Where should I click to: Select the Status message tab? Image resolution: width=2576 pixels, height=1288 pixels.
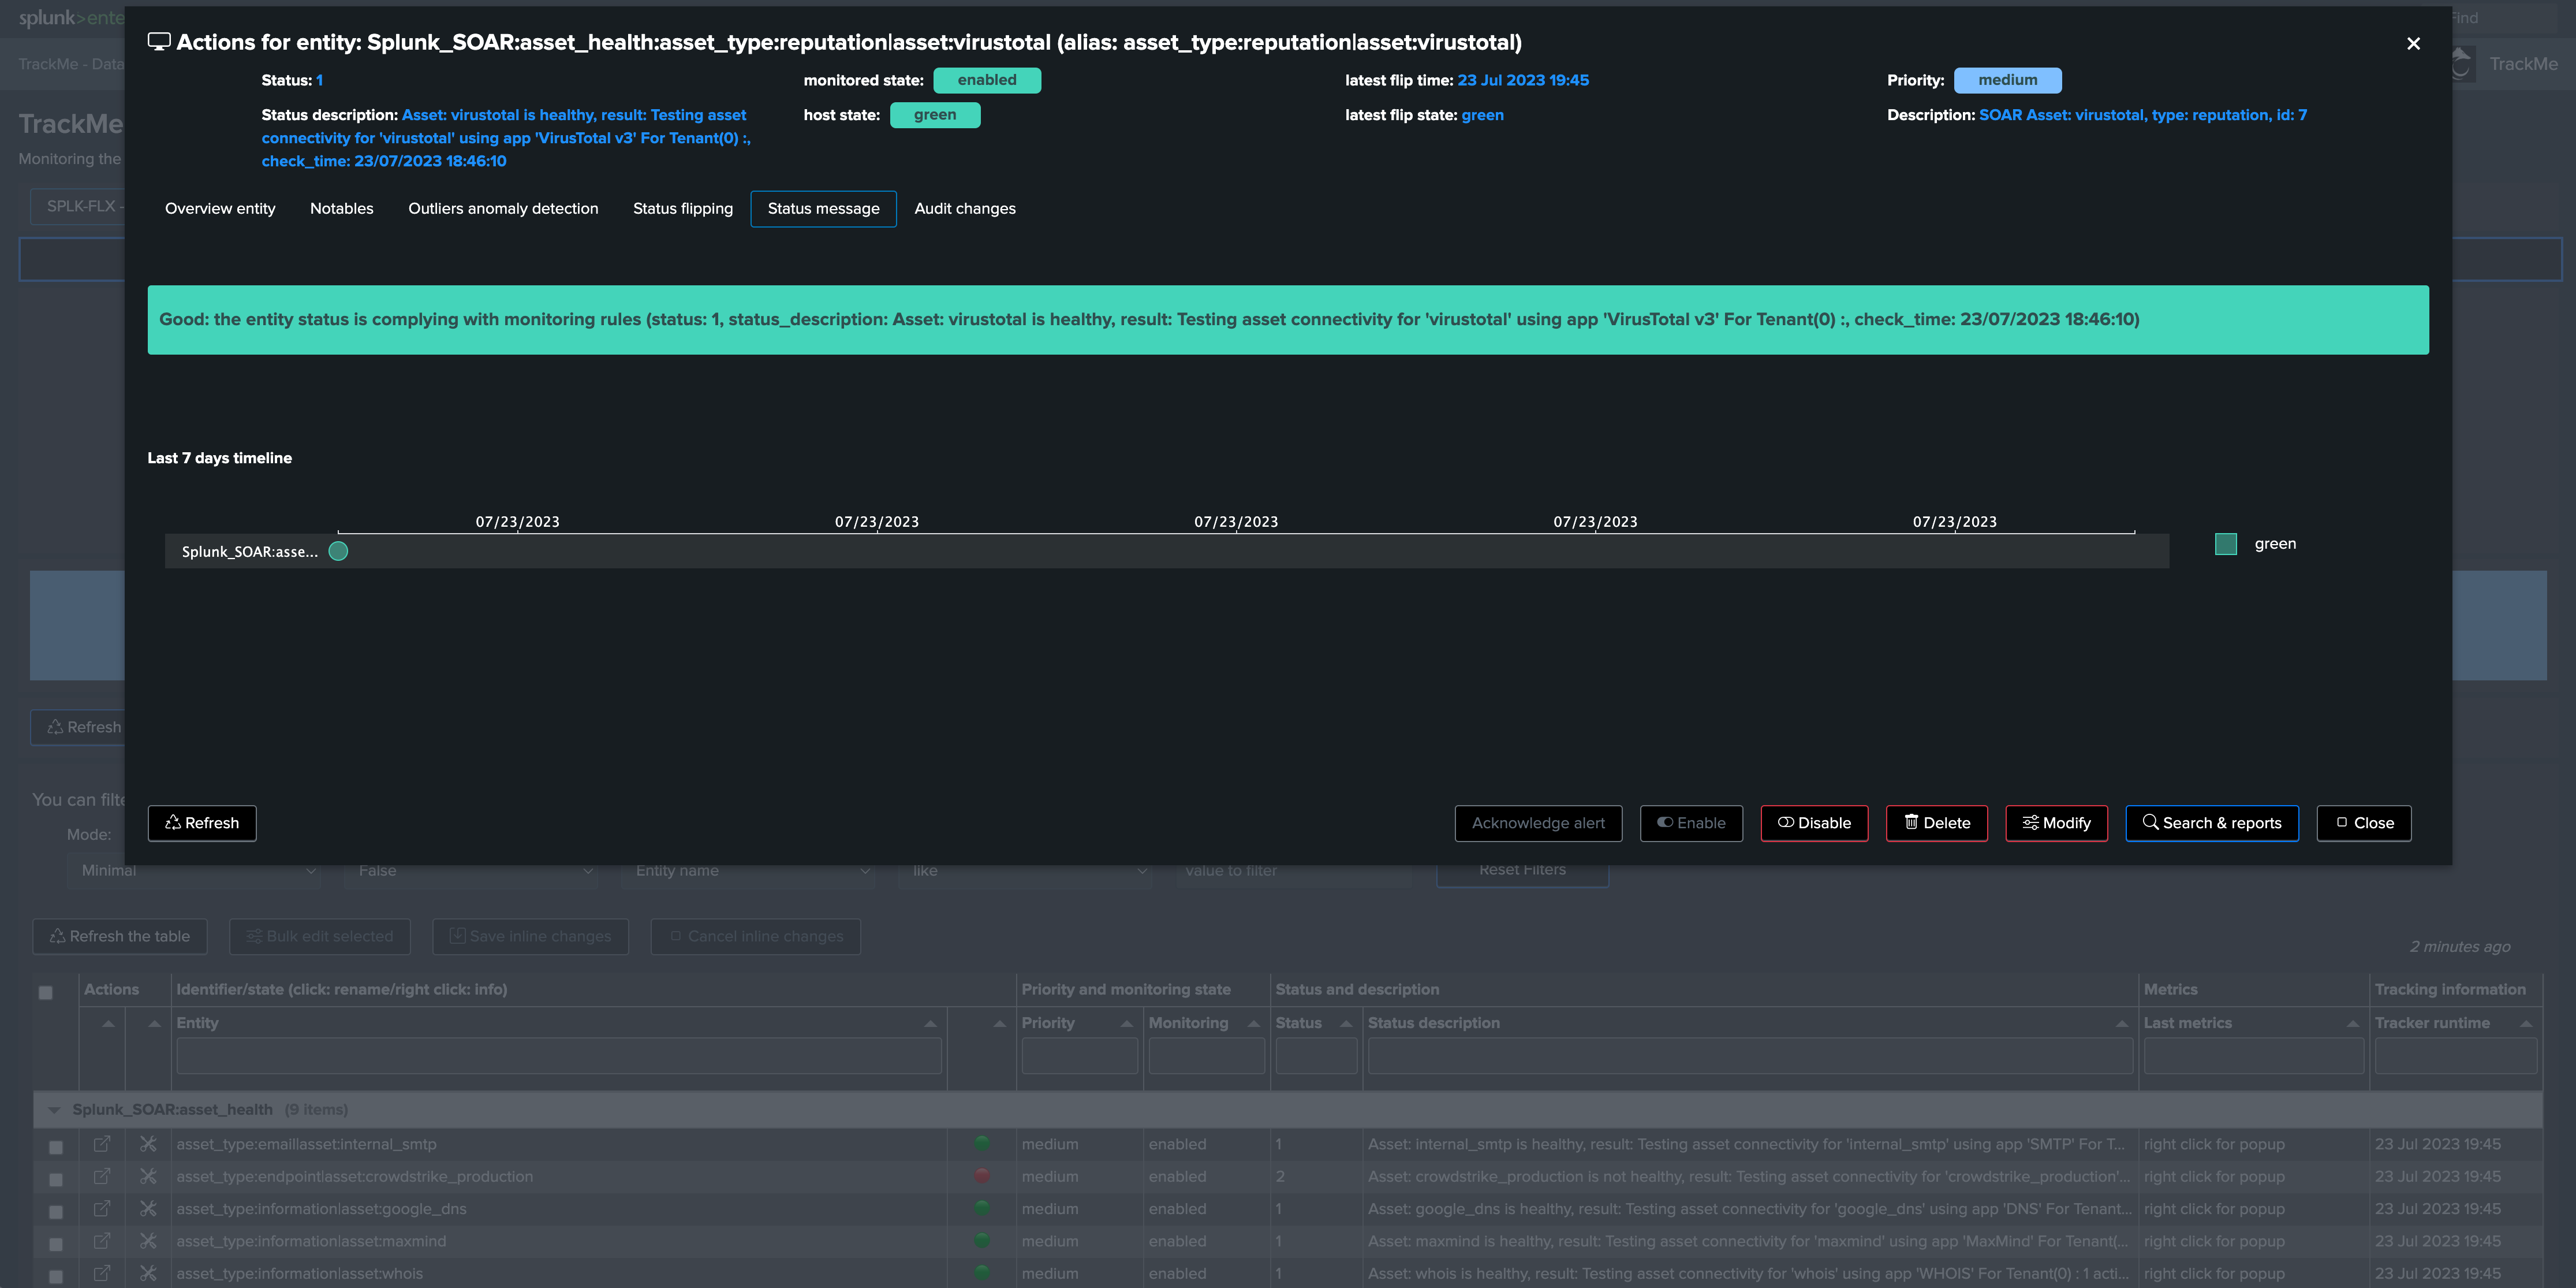[x=823, y=208]
